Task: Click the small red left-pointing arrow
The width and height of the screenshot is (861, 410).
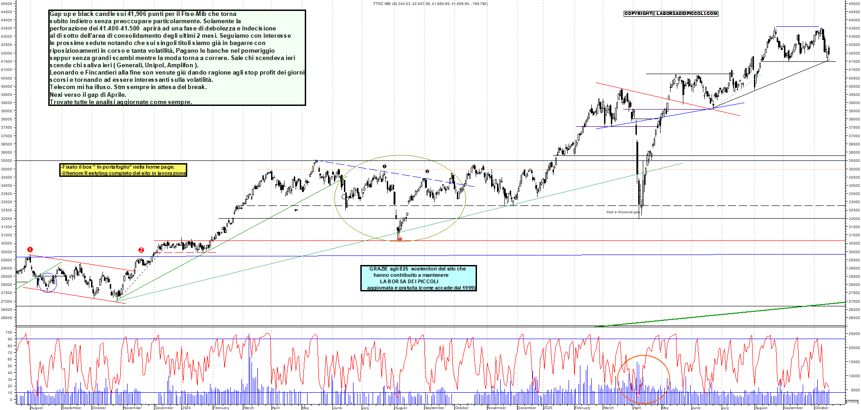Action: (x=296, y=210)
